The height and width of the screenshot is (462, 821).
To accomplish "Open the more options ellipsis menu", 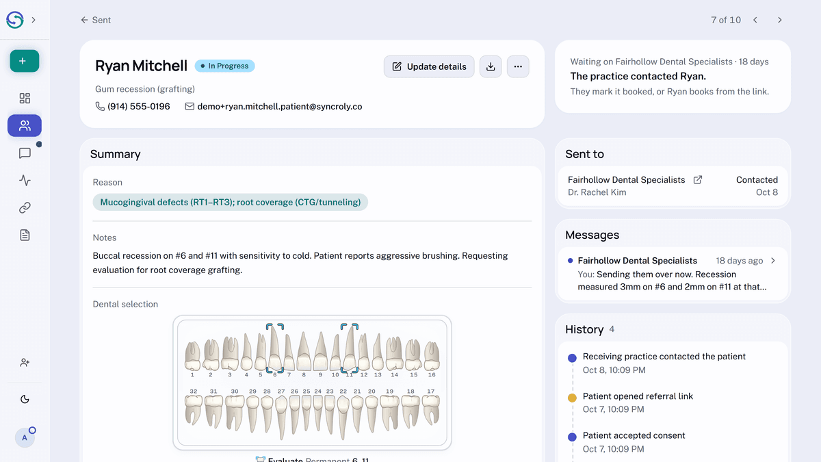I will (x=518, y=66).
